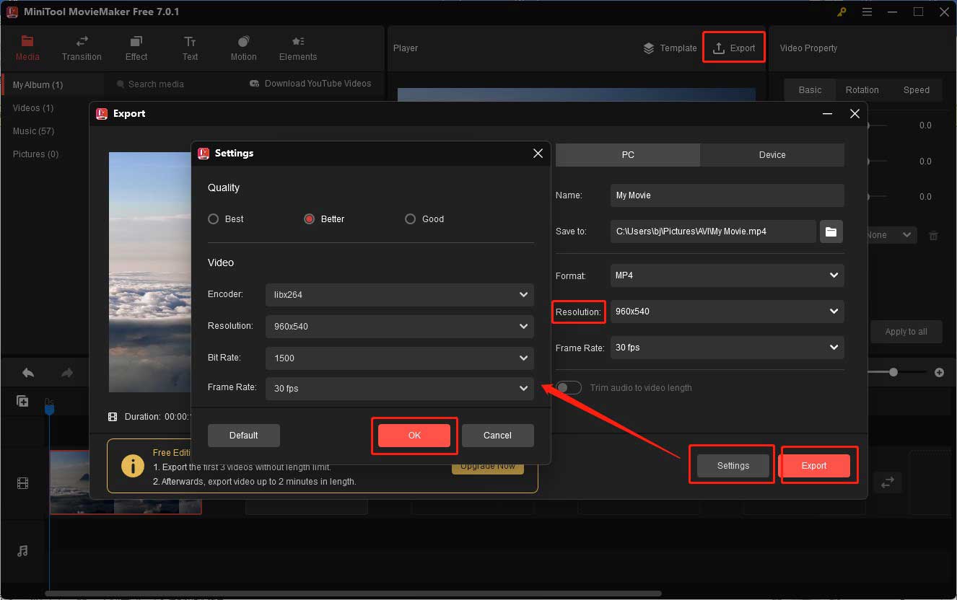Screen dimensions: 957x600
Task: Click the timeline zoom slider handle
Action: pyautogui.click(x=893, y=373)
